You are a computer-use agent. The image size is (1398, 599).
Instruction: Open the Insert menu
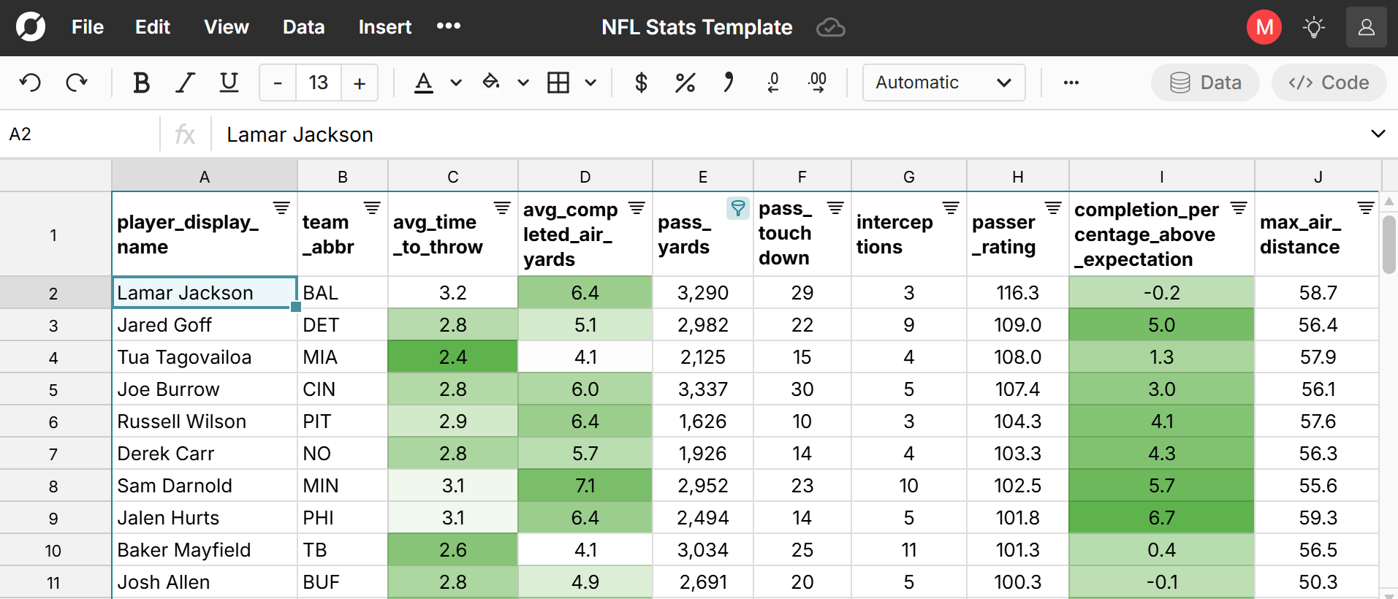(x=384, y=27)
